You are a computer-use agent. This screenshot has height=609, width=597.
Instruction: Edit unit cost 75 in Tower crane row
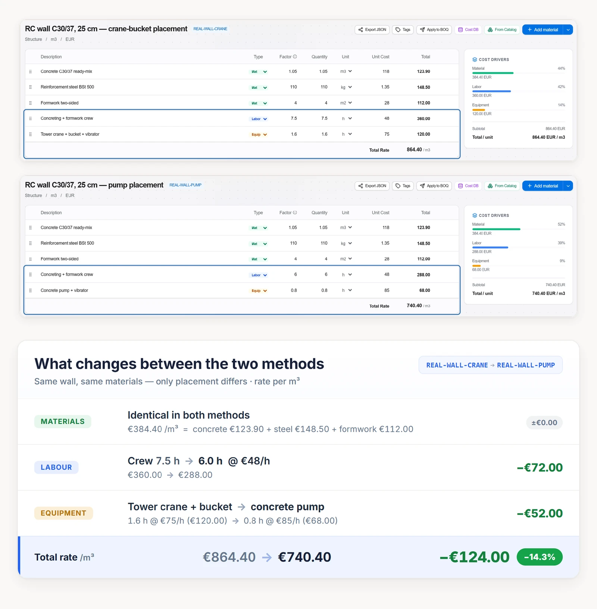point(387,134)
